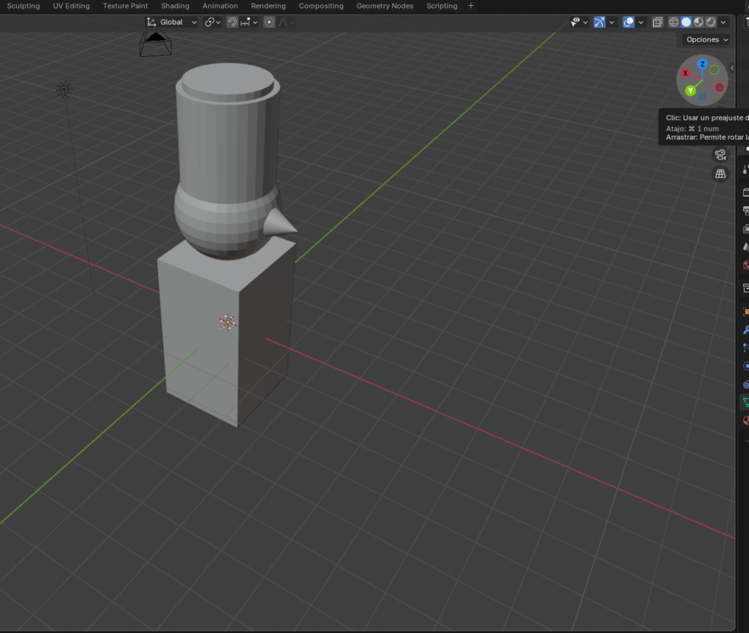Toggle viewport overlays display
749x633 pixels.
[x=628, y=22]
